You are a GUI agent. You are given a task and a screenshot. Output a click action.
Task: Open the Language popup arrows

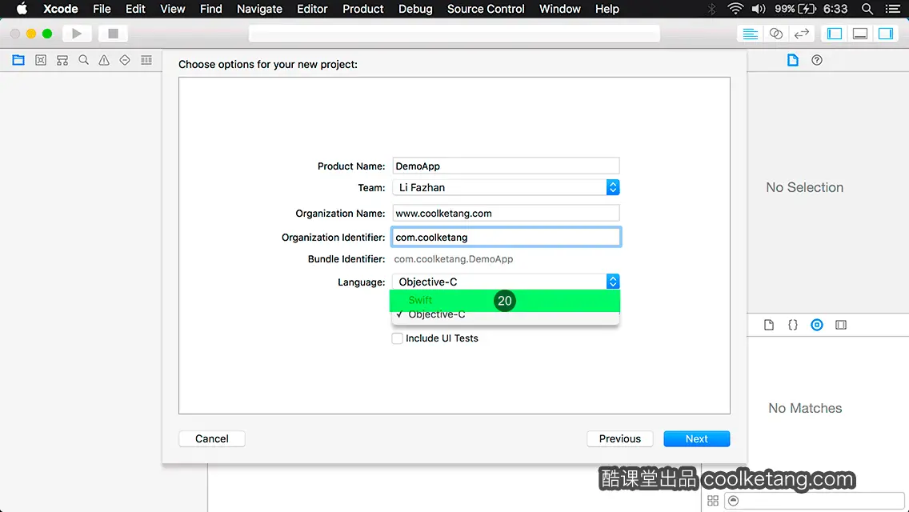[613, 282]
